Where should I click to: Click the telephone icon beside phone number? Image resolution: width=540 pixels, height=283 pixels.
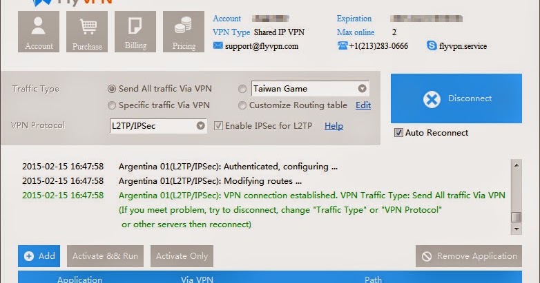[343, 45]
